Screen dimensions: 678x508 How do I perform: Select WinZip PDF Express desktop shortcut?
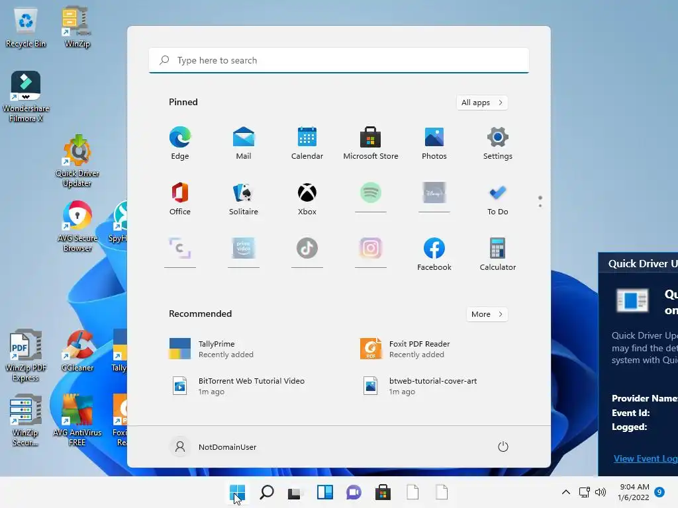(x=26, y=356)
